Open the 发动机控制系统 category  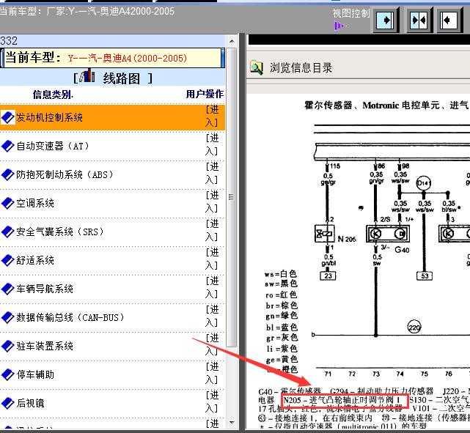pyautogui.click(x=49, y=117)
